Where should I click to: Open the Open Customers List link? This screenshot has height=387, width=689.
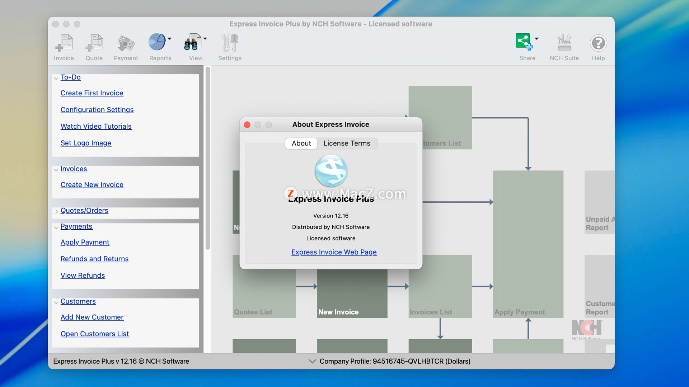tap(95, 334)
